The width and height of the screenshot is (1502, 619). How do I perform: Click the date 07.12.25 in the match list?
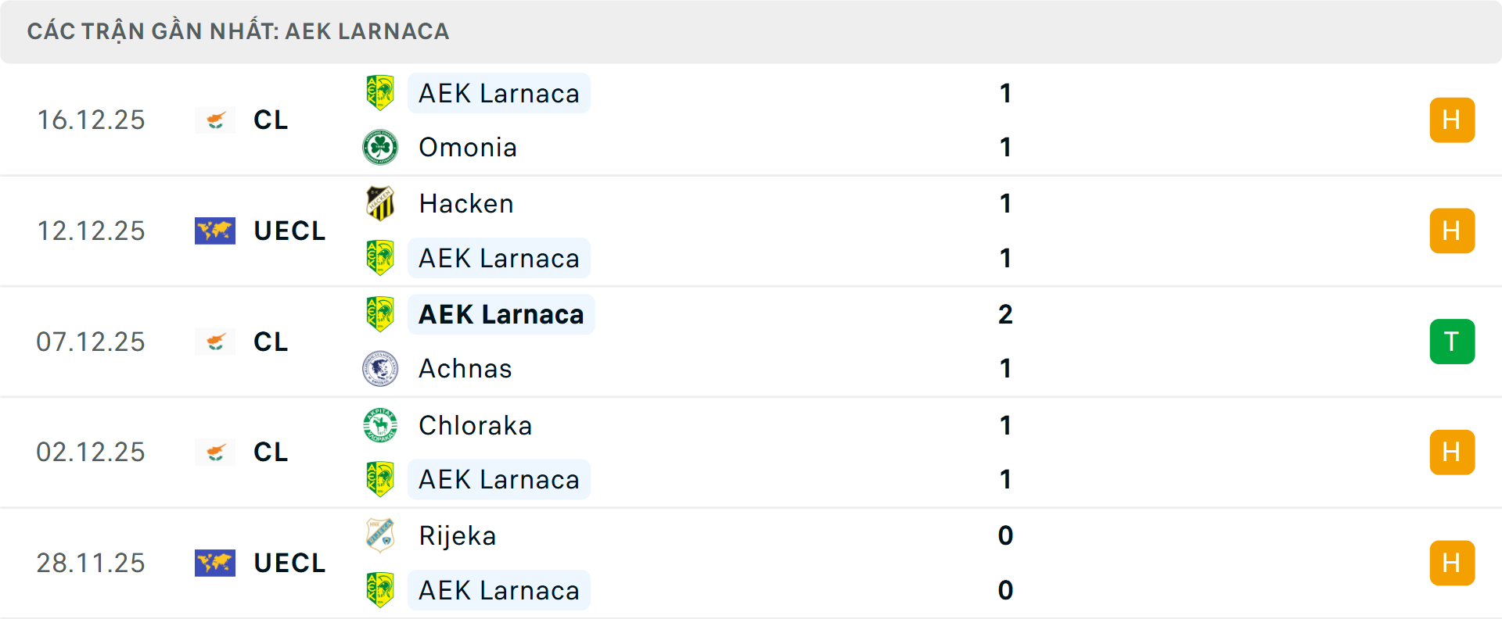point(91,342)
